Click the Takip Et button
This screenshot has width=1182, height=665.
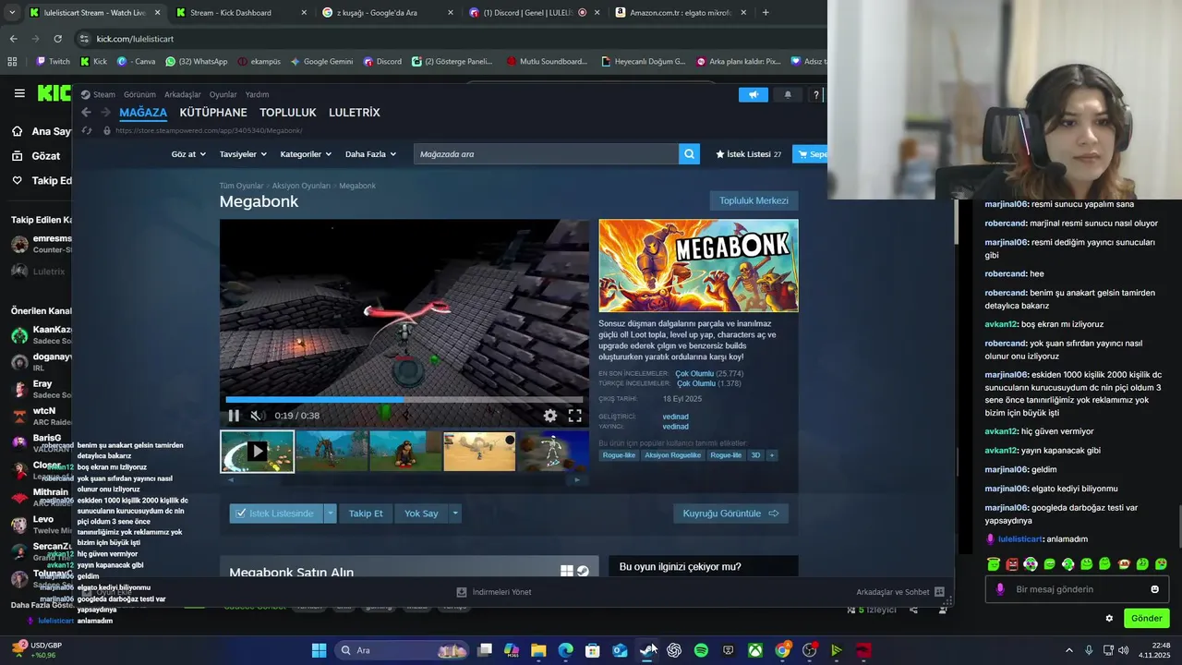pos(366,514)
